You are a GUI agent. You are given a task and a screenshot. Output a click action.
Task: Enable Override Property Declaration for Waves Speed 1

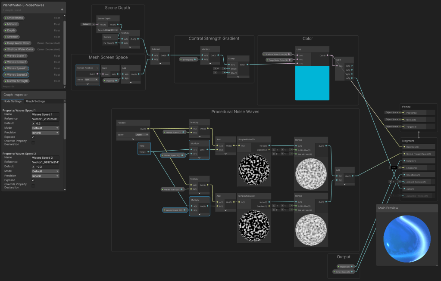tap(34, 143)
